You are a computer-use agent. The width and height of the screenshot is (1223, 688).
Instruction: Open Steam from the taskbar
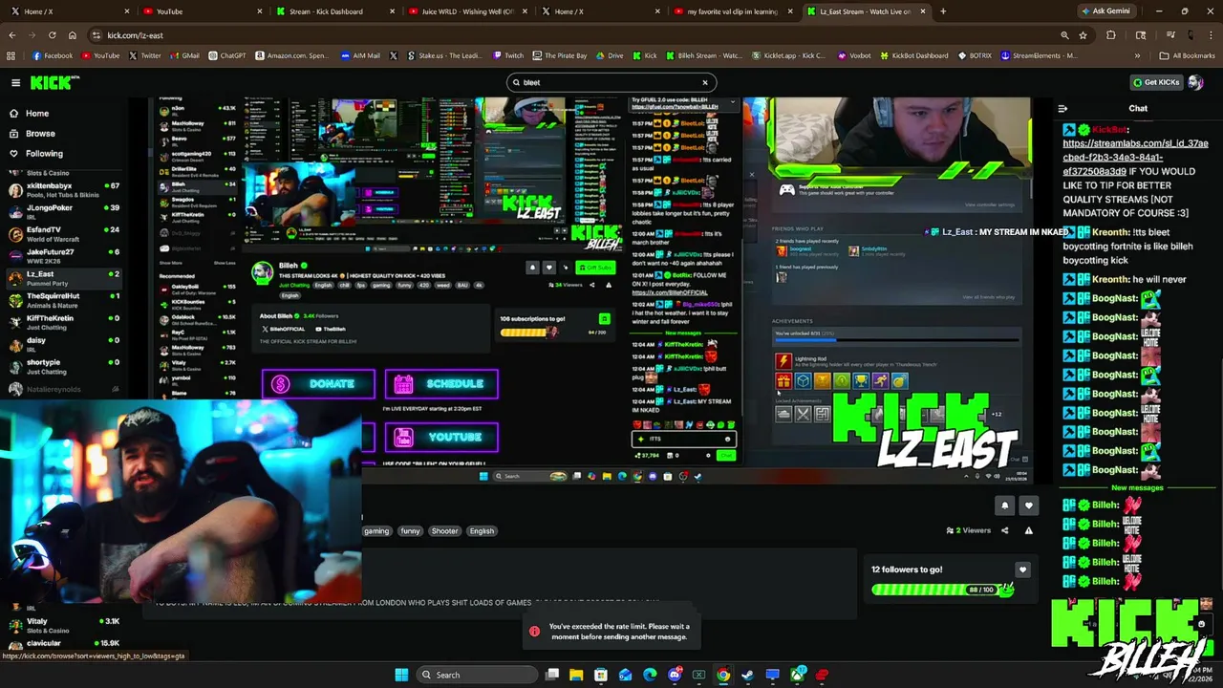748,675
